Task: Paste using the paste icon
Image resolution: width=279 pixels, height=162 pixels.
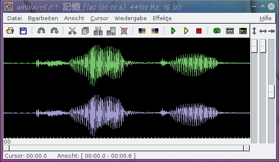Action: coord(98,31)
